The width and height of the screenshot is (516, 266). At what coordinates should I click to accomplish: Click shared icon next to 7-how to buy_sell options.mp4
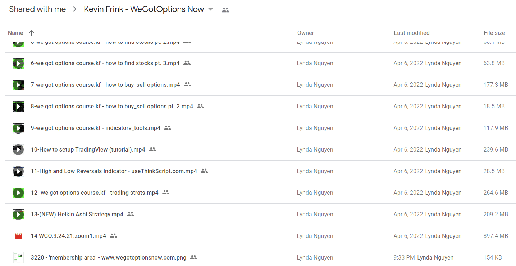click(187, 85)
